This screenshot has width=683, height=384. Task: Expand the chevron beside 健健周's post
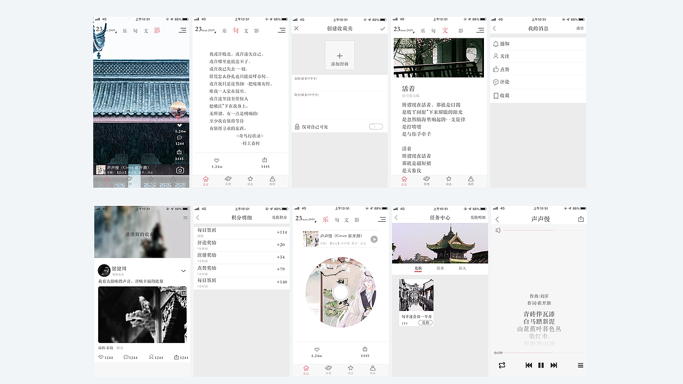pyautogui.click(x=183, y=271)
